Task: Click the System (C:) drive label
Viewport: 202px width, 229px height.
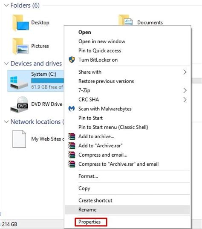Action: pyautogui.click(x=43, y=74)
